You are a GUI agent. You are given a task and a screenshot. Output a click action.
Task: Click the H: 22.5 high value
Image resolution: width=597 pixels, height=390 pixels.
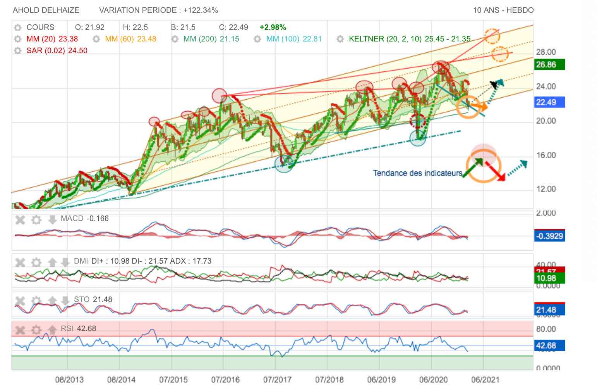(x=136, y=28)
